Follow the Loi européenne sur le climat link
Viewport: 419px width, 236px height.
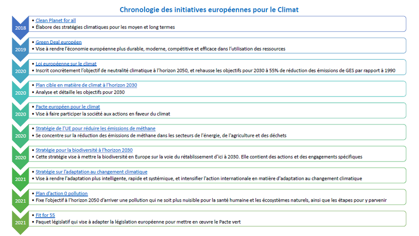click(66, 64)
